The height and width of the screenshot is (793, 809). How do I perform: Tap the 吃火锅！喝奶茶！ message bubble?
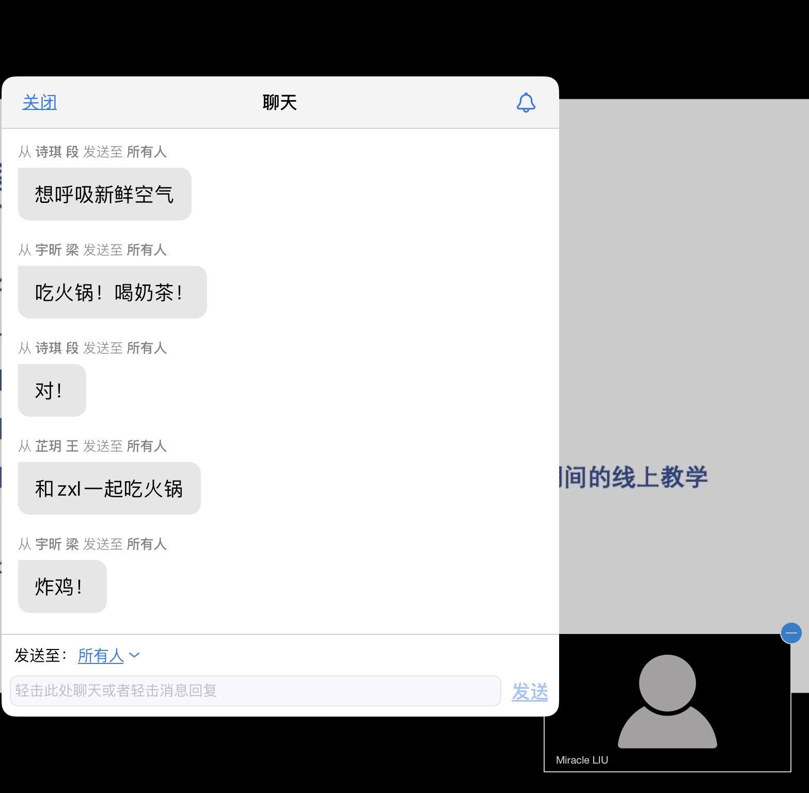pos(112,293)
